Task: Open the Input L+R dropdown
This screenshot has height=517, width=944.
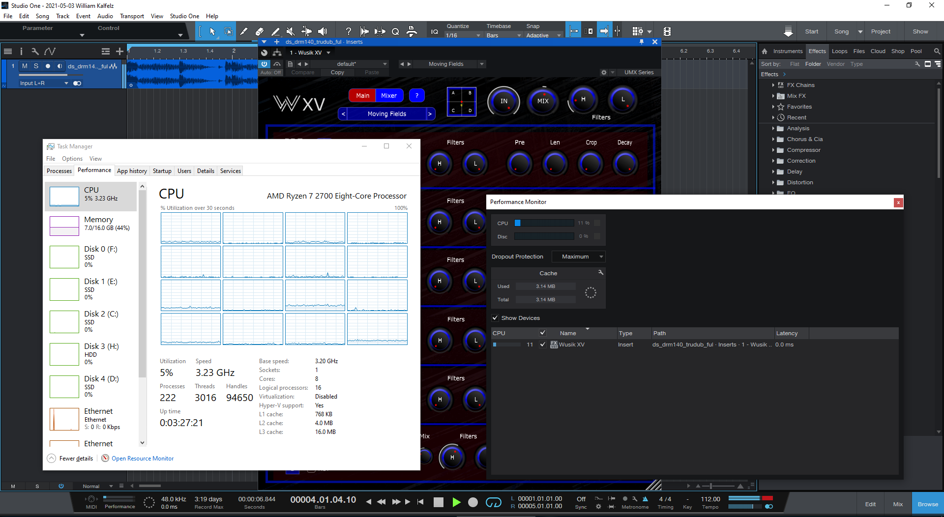Action: [44, 83]
